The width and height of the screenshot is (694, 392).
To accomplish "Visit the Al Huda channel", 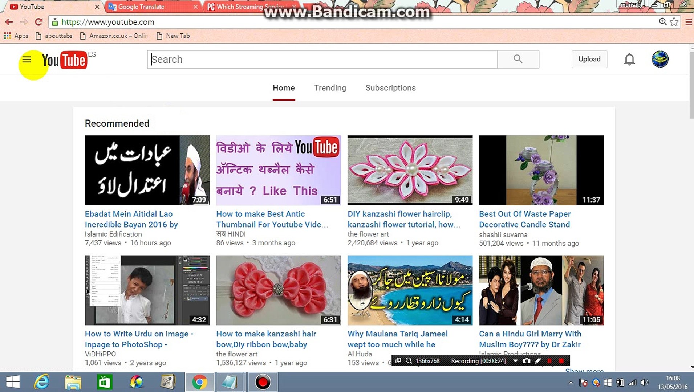I will pyautogui.click(x=360, y=354).
